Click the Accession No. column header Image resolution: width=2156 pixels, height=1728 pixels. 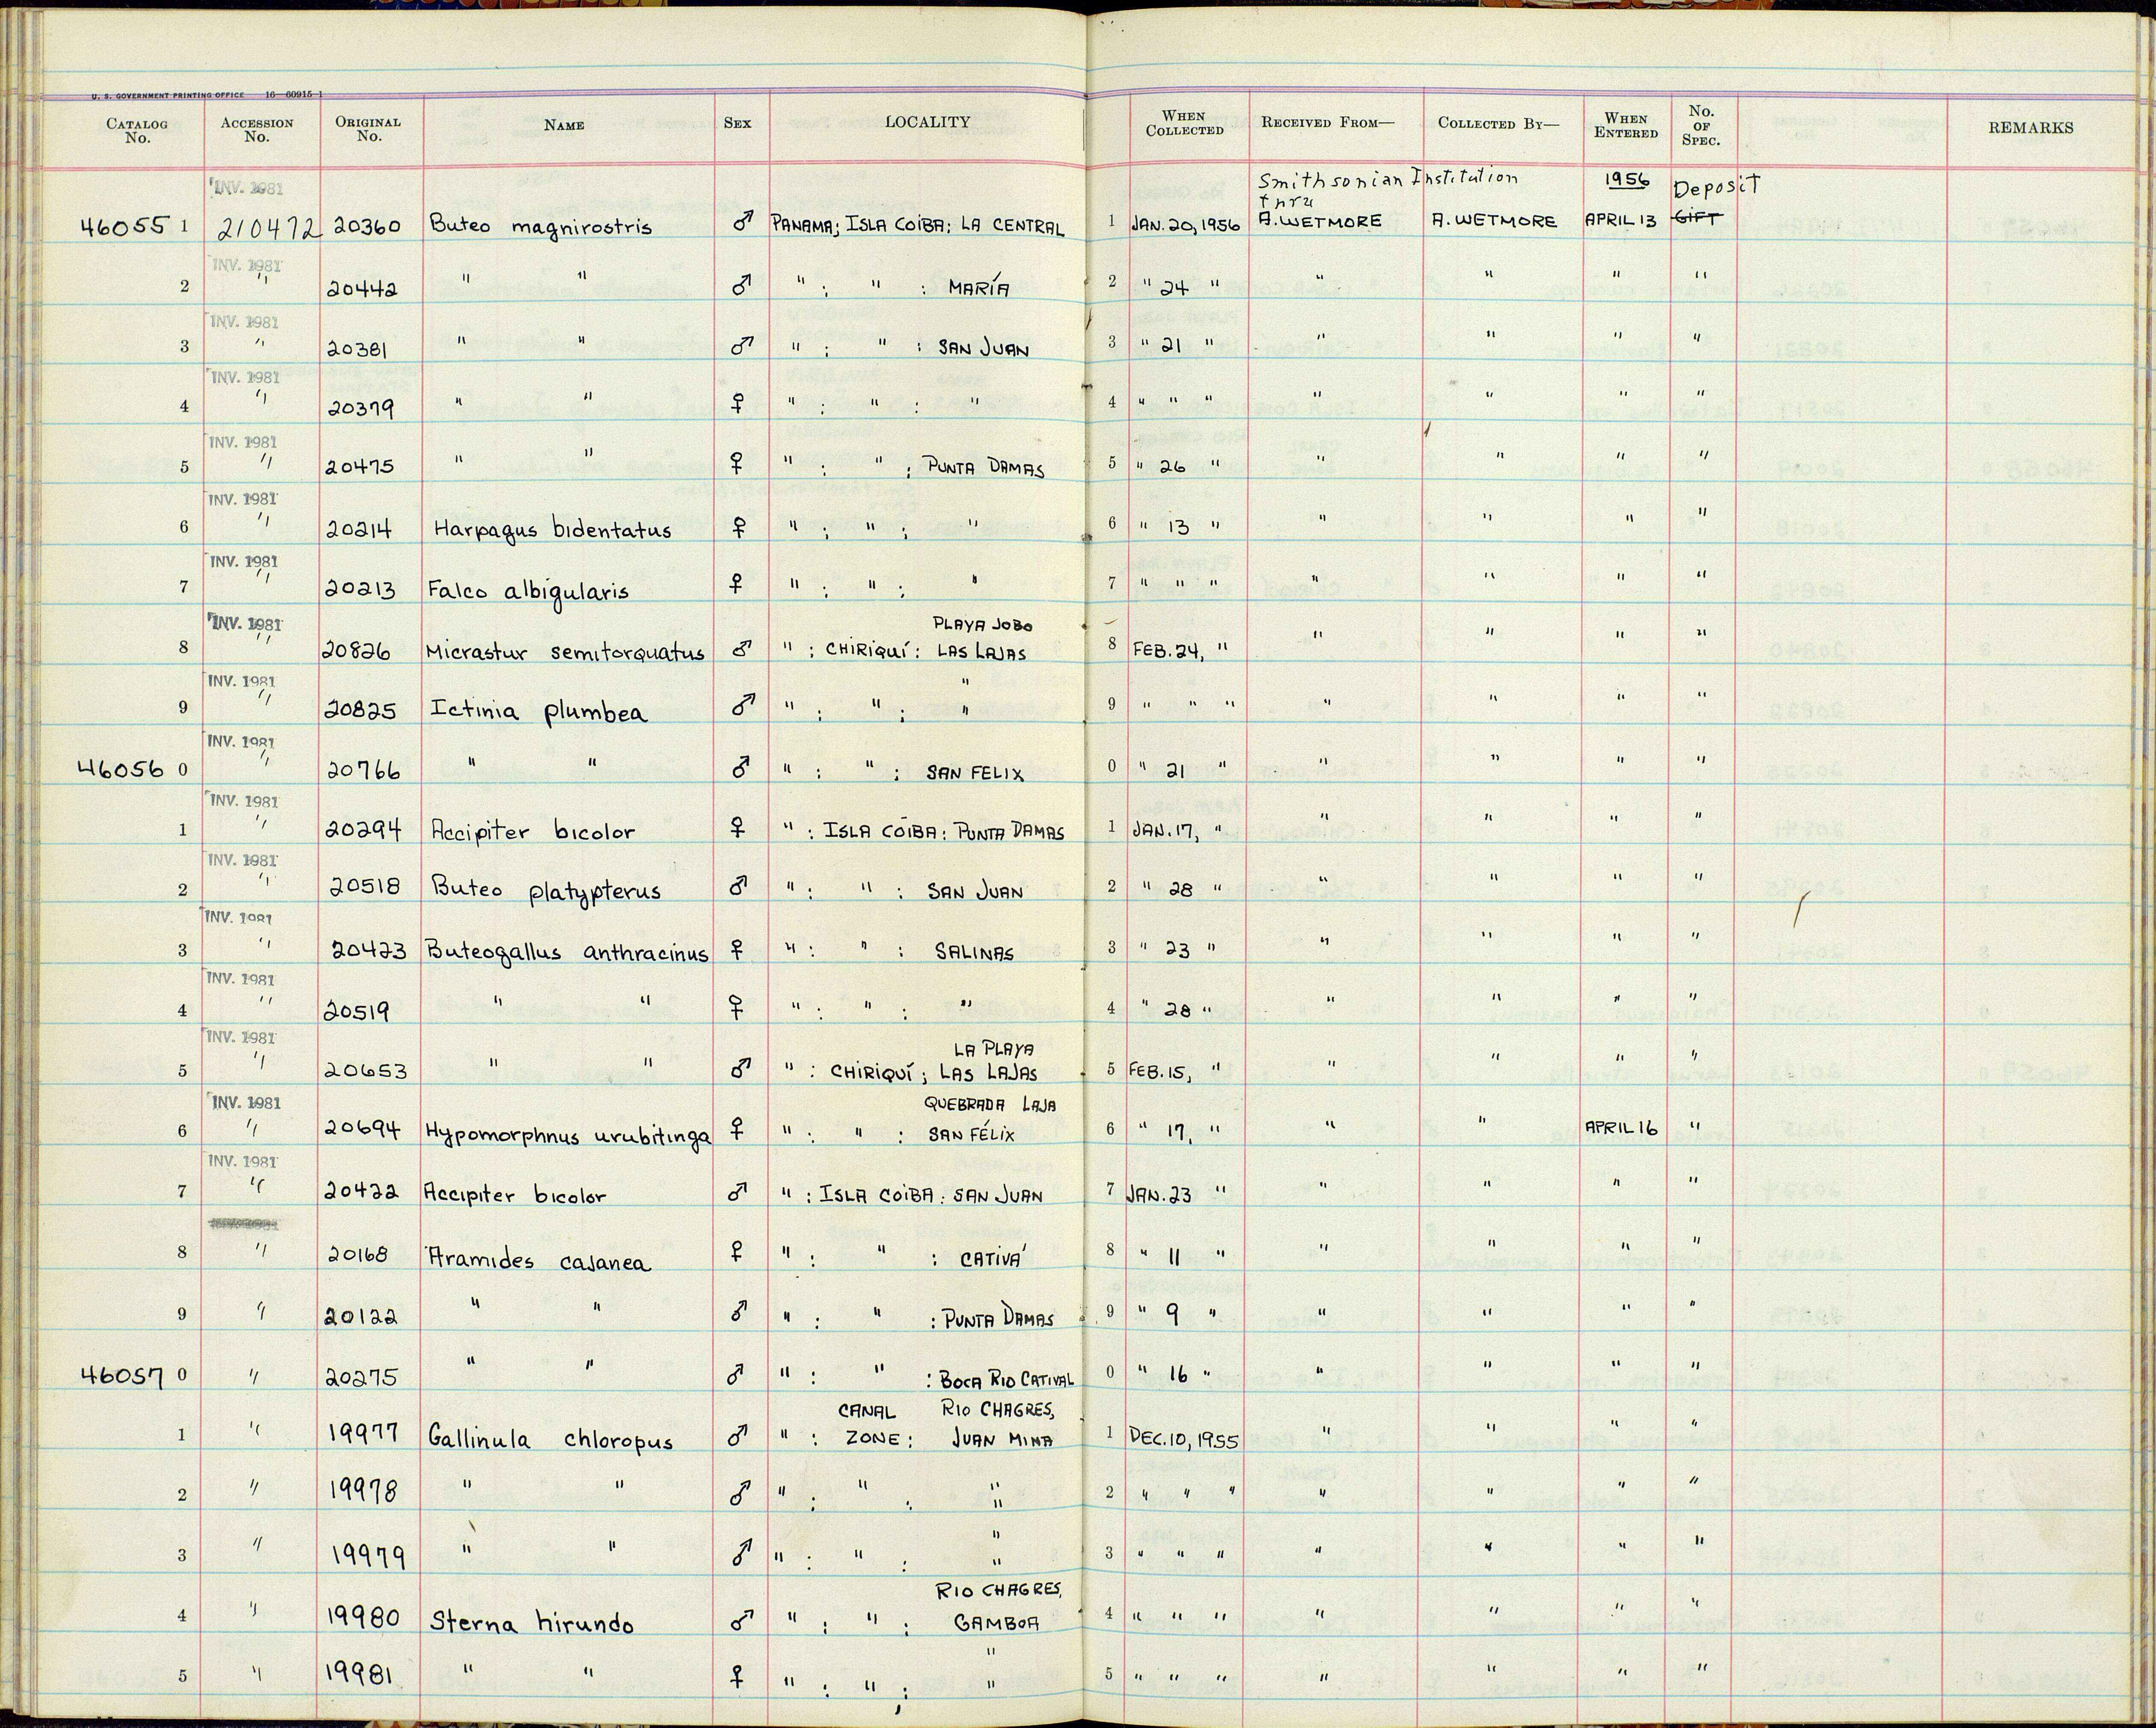click(257, 130)
